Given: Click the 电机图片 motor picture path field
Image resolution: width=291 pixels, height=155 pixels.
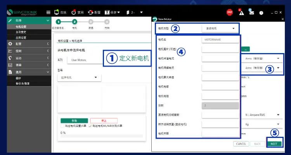Looking at the screenshot, I should (x=220, y=49).
